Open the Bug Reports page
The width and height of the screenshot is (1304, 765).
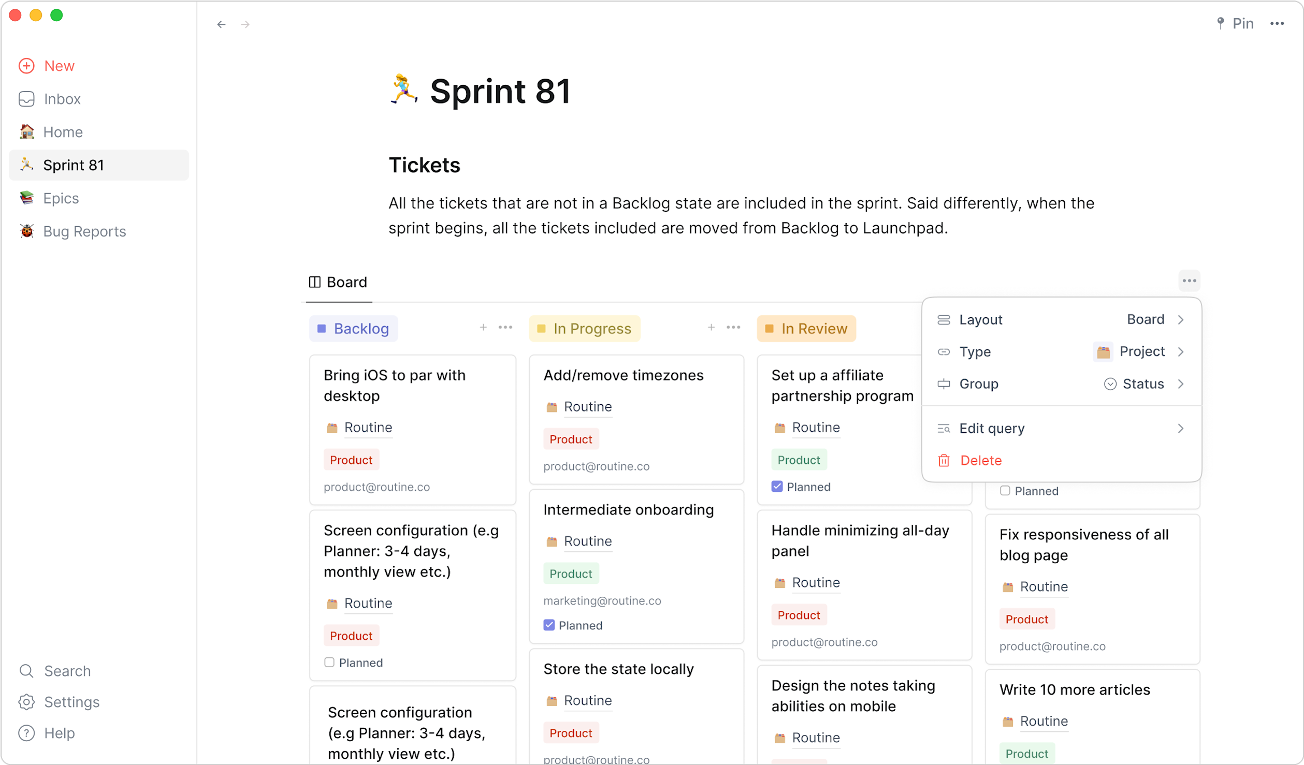point(84,231)
